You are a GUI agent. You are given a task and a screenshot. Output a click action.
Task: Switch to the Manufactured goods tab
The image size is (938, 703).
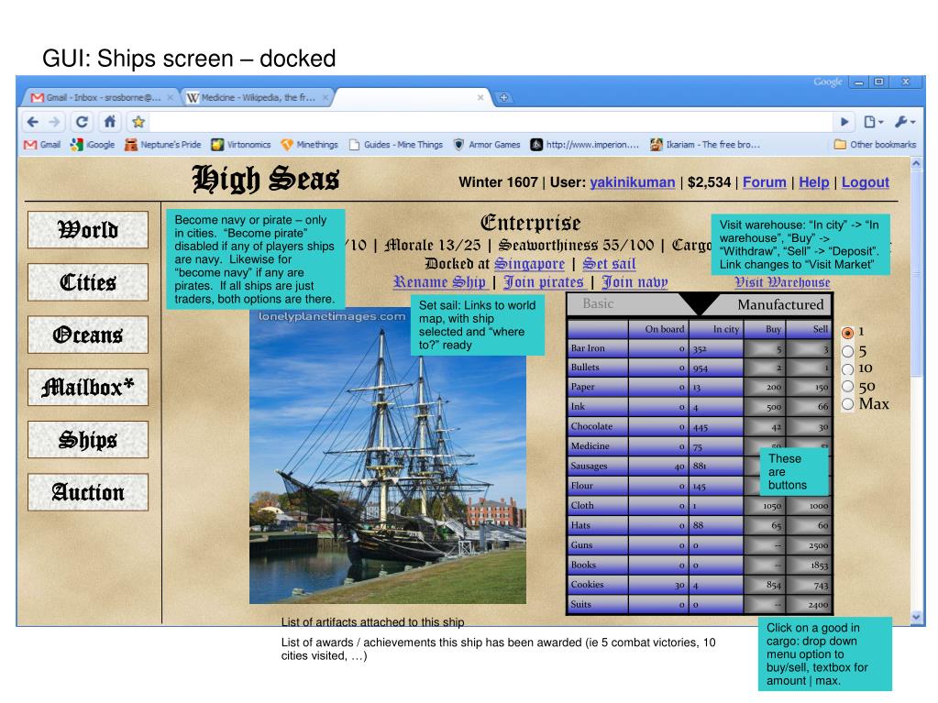(x=780, y=305)
